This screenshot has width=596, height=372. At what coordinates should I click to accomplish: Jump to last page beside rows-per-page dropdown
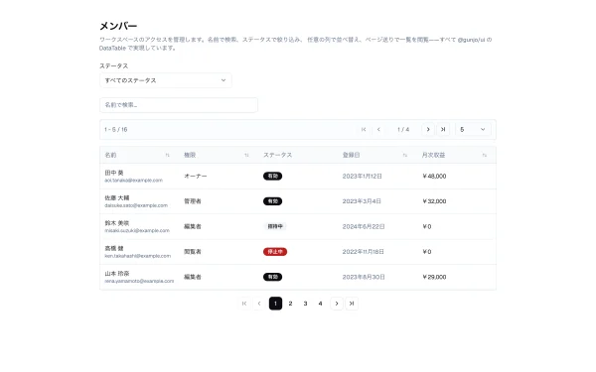coord(443,129)
